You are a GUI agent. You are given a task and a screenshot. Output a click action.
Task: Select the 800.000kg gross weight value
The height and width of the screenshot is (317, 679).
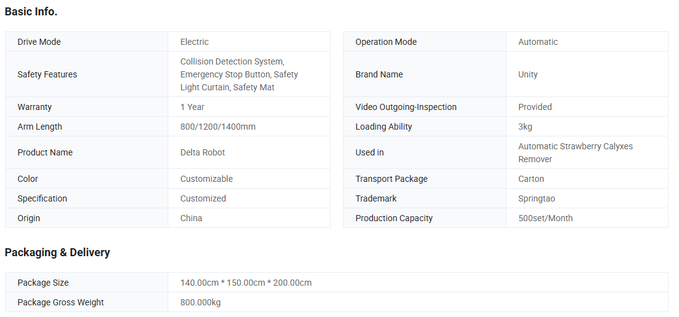point(200,302)
